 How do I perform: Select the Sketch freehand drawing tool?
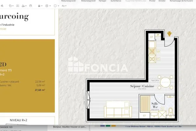(2, 6)
